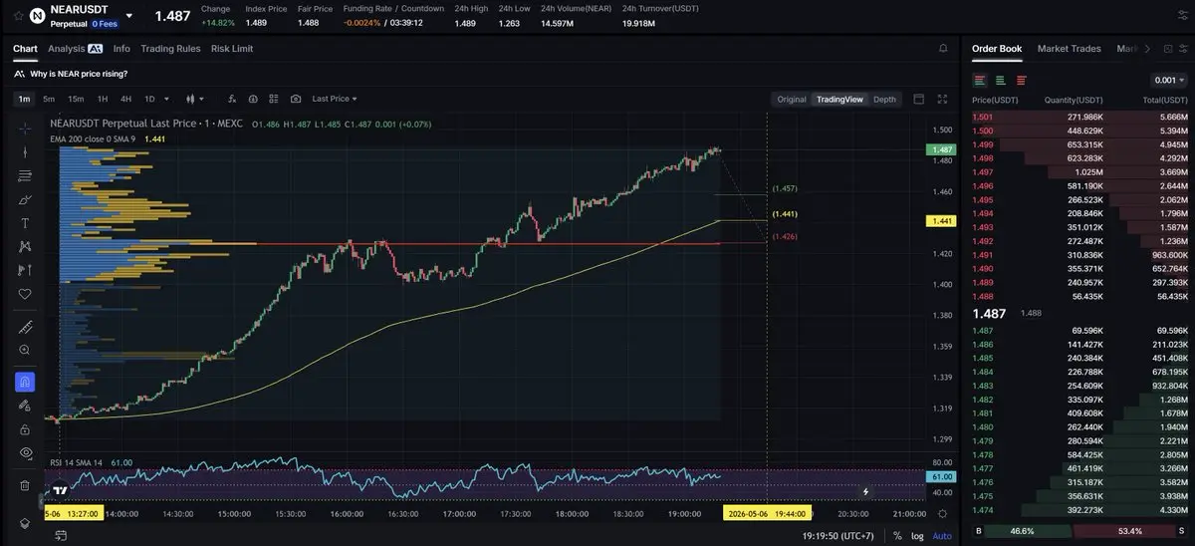Select the crosshair cursor tool

tap(25, 129)
